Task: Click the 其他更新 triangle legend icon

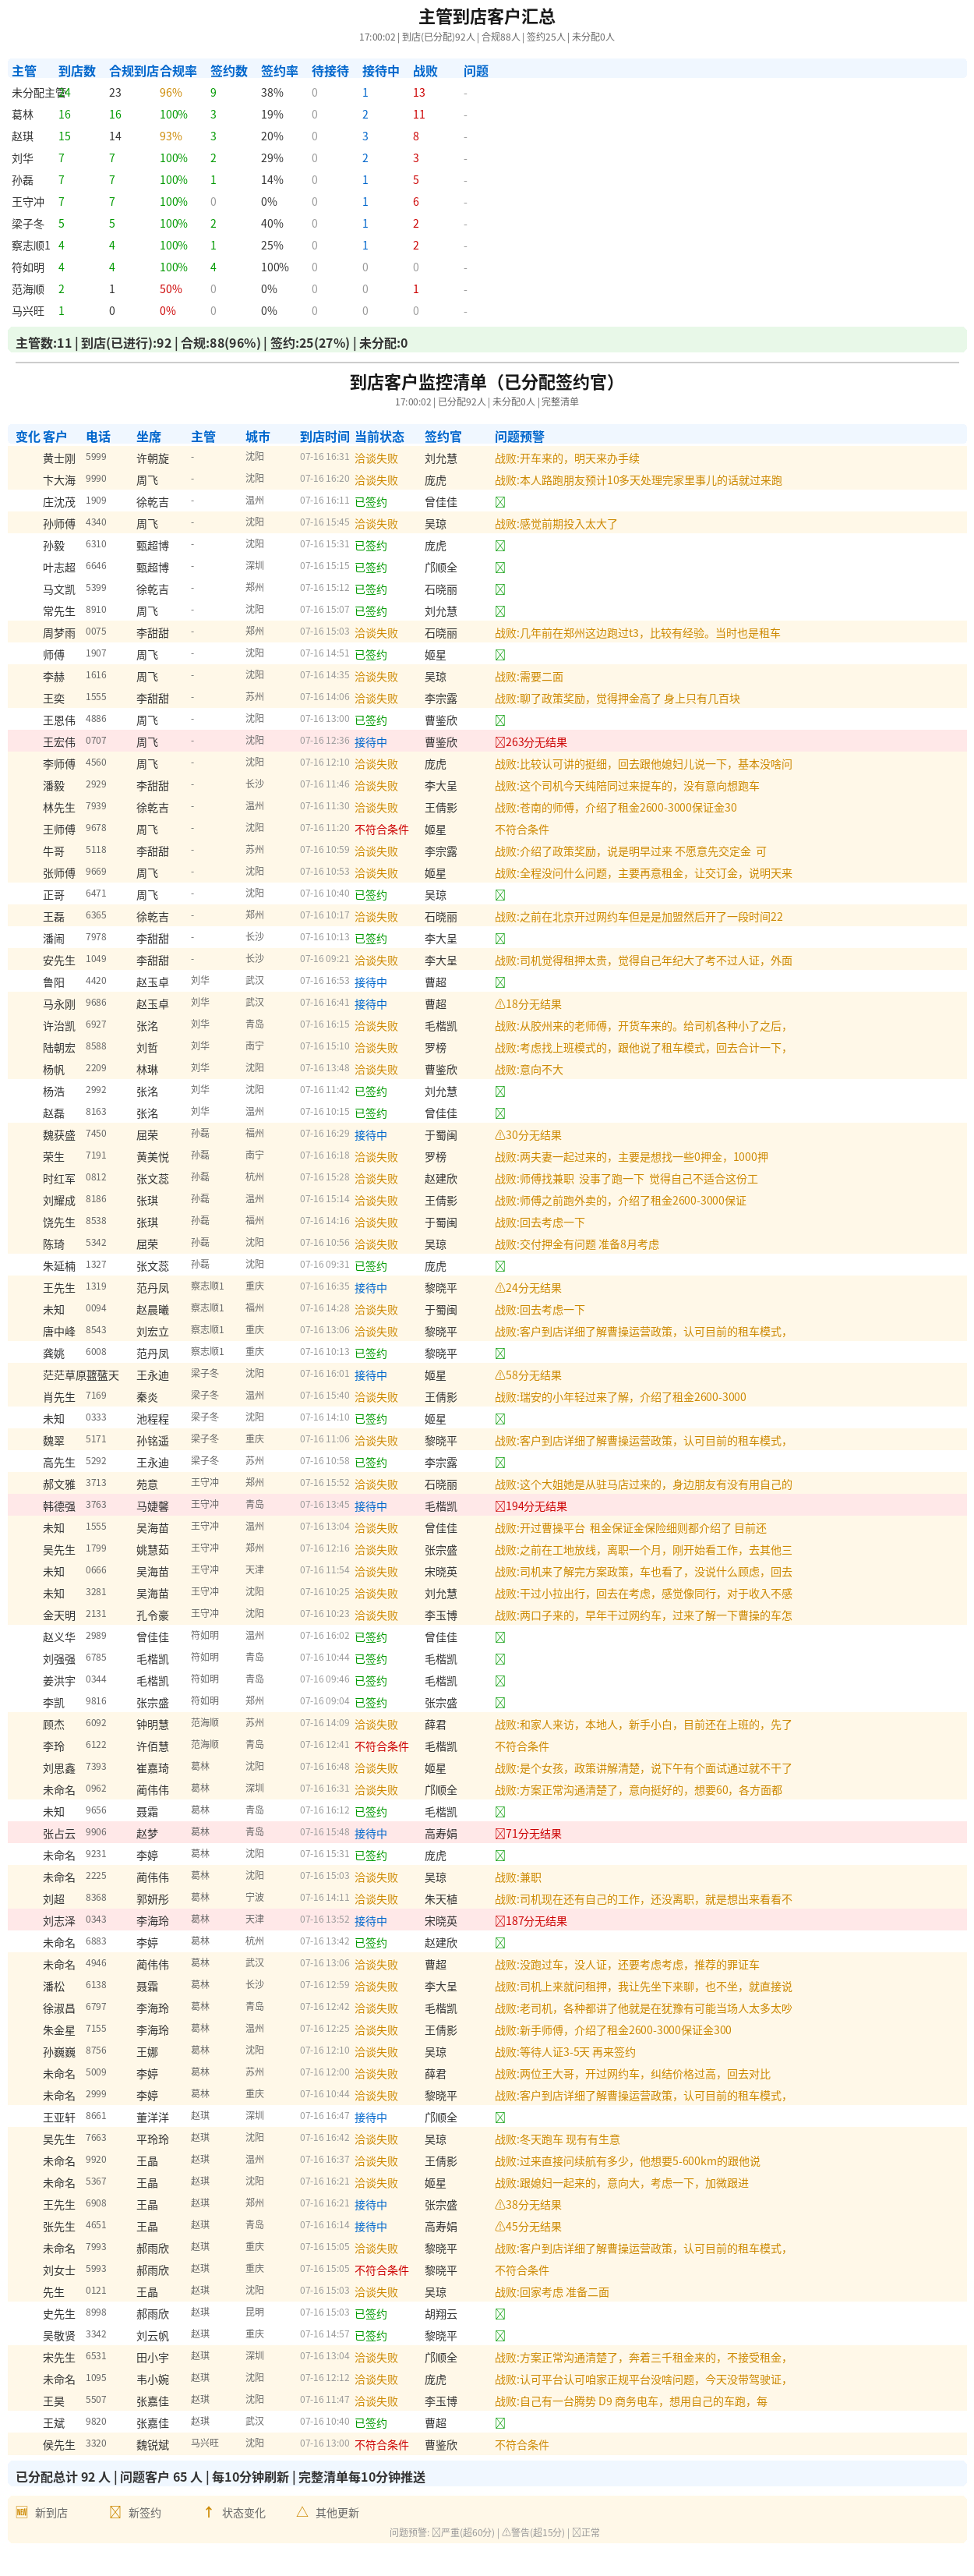Action: click(302, 2511)
